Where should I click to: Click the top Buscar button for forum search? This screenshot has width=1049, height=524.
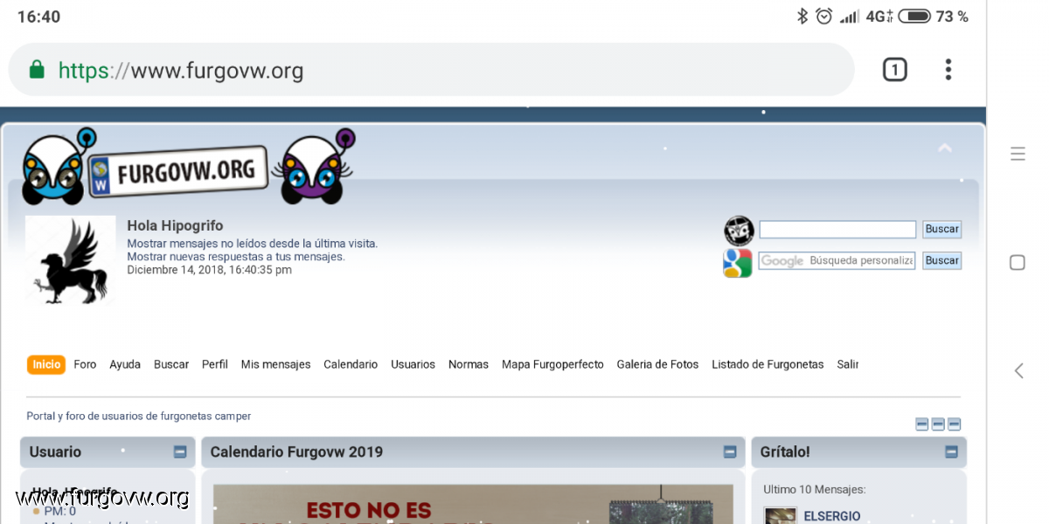941,229
